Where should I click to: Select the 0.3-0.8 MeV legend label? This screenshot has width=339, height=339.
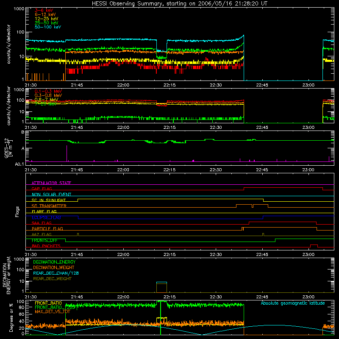[48, 96]
